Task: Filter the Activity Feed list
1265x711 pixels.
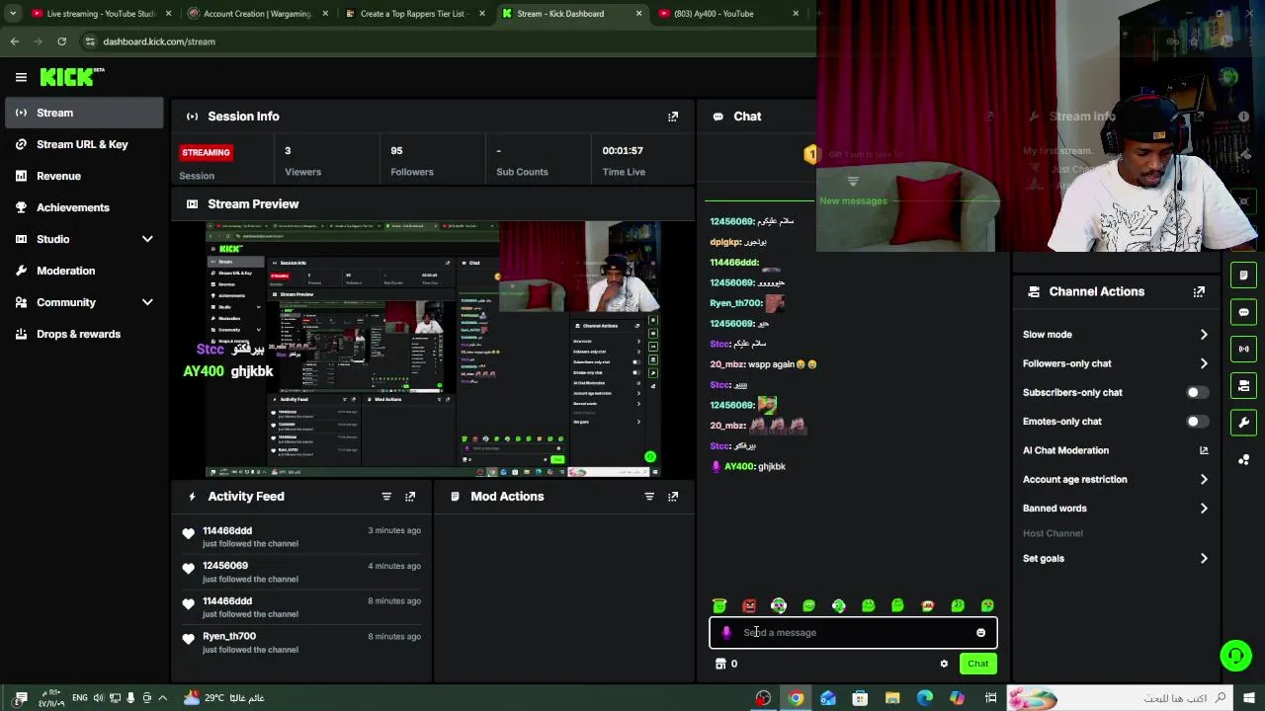Action: coord(386,497)
